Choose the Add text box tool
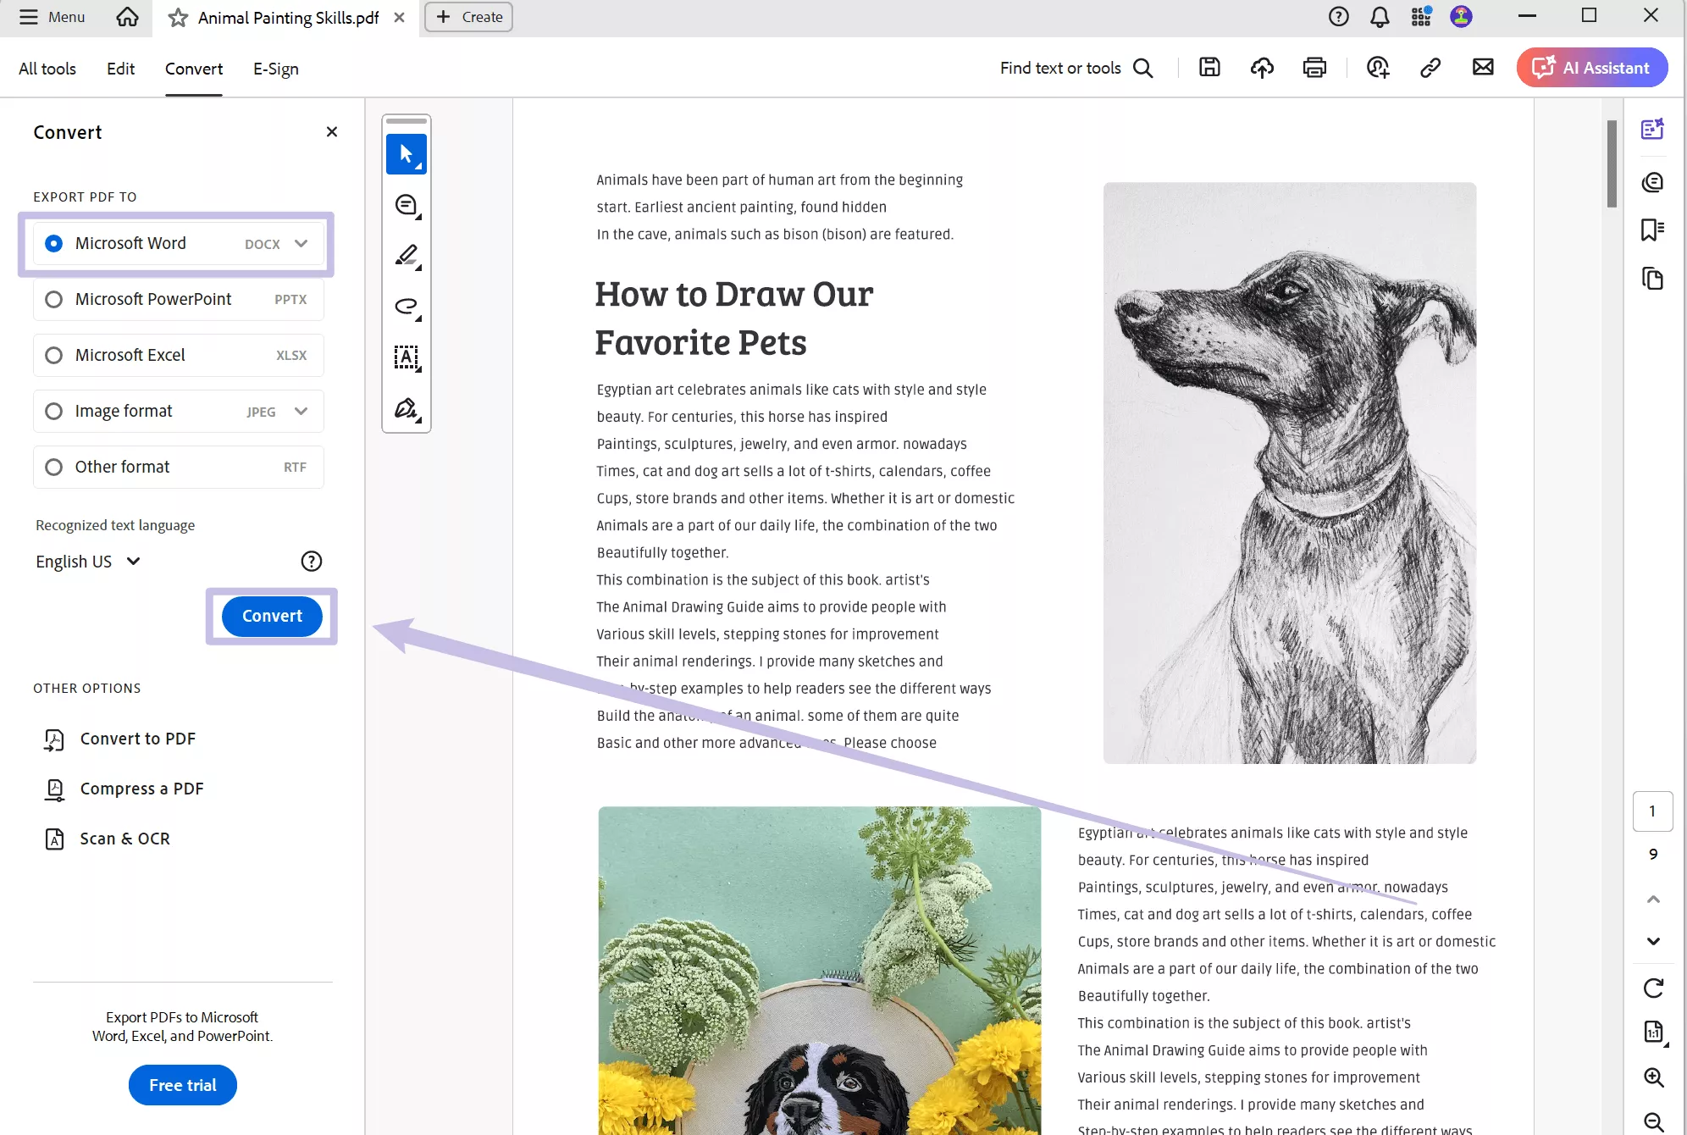Viewport: 1687px width, 1135px height. tap(406, 357)
